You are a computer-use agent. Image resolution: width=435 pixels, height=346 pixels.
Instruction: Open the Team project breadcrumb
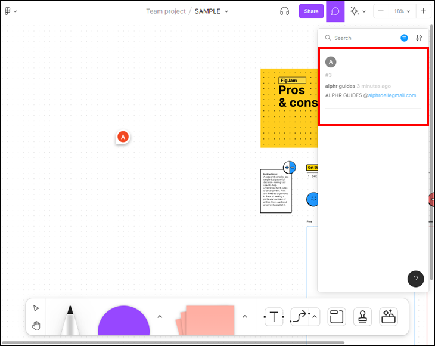tap(166, 11)
